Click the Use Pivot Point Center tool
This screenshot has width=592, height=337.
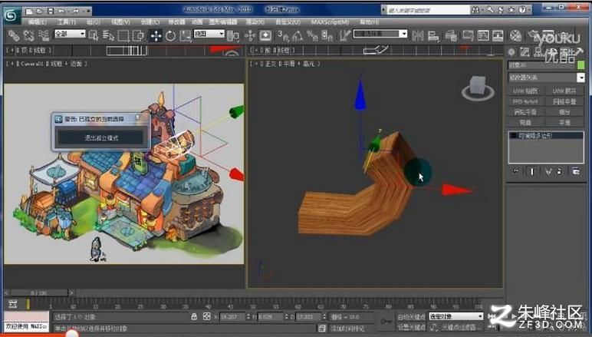(x=233, y=36)
